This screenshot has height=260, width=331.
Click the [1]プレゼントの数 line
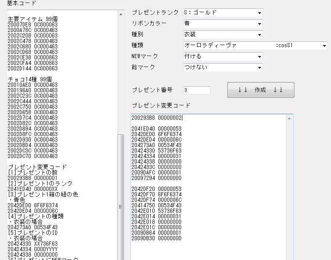click(33, 172)
